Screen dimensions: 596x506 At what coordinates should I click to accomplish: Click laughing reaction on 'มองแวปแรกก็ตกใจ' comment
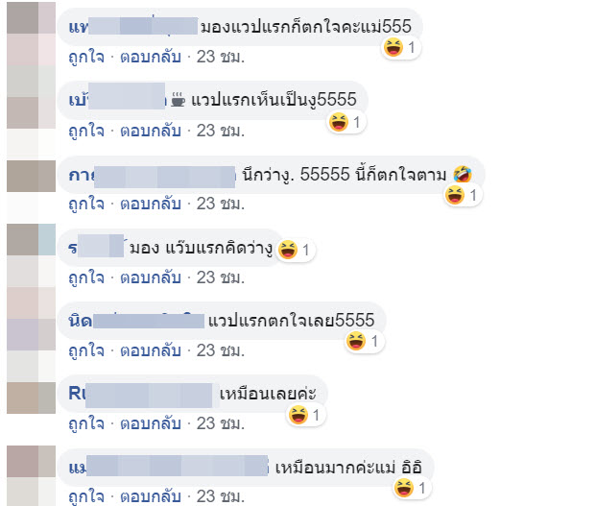pyautogui.click(x=400, y=48)
